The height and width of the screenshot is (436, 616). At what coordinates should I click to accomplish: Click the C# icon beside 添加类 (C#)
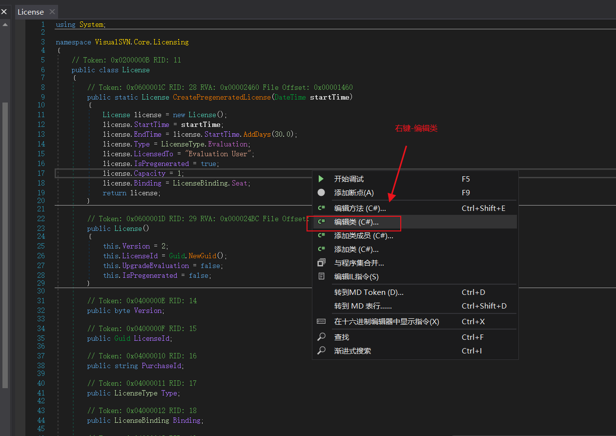coord(321,249)
